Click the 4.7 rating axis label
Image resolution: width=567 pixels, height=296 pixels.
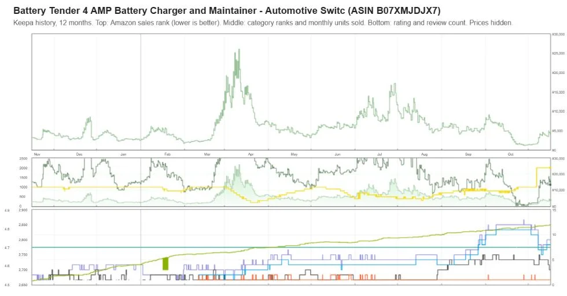click(7, 248)
